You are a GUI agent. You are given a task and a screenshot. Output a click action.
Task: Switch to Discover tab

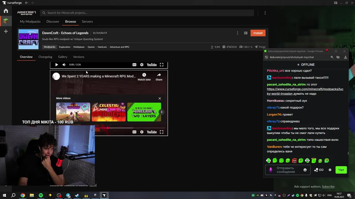click(53, 22)
